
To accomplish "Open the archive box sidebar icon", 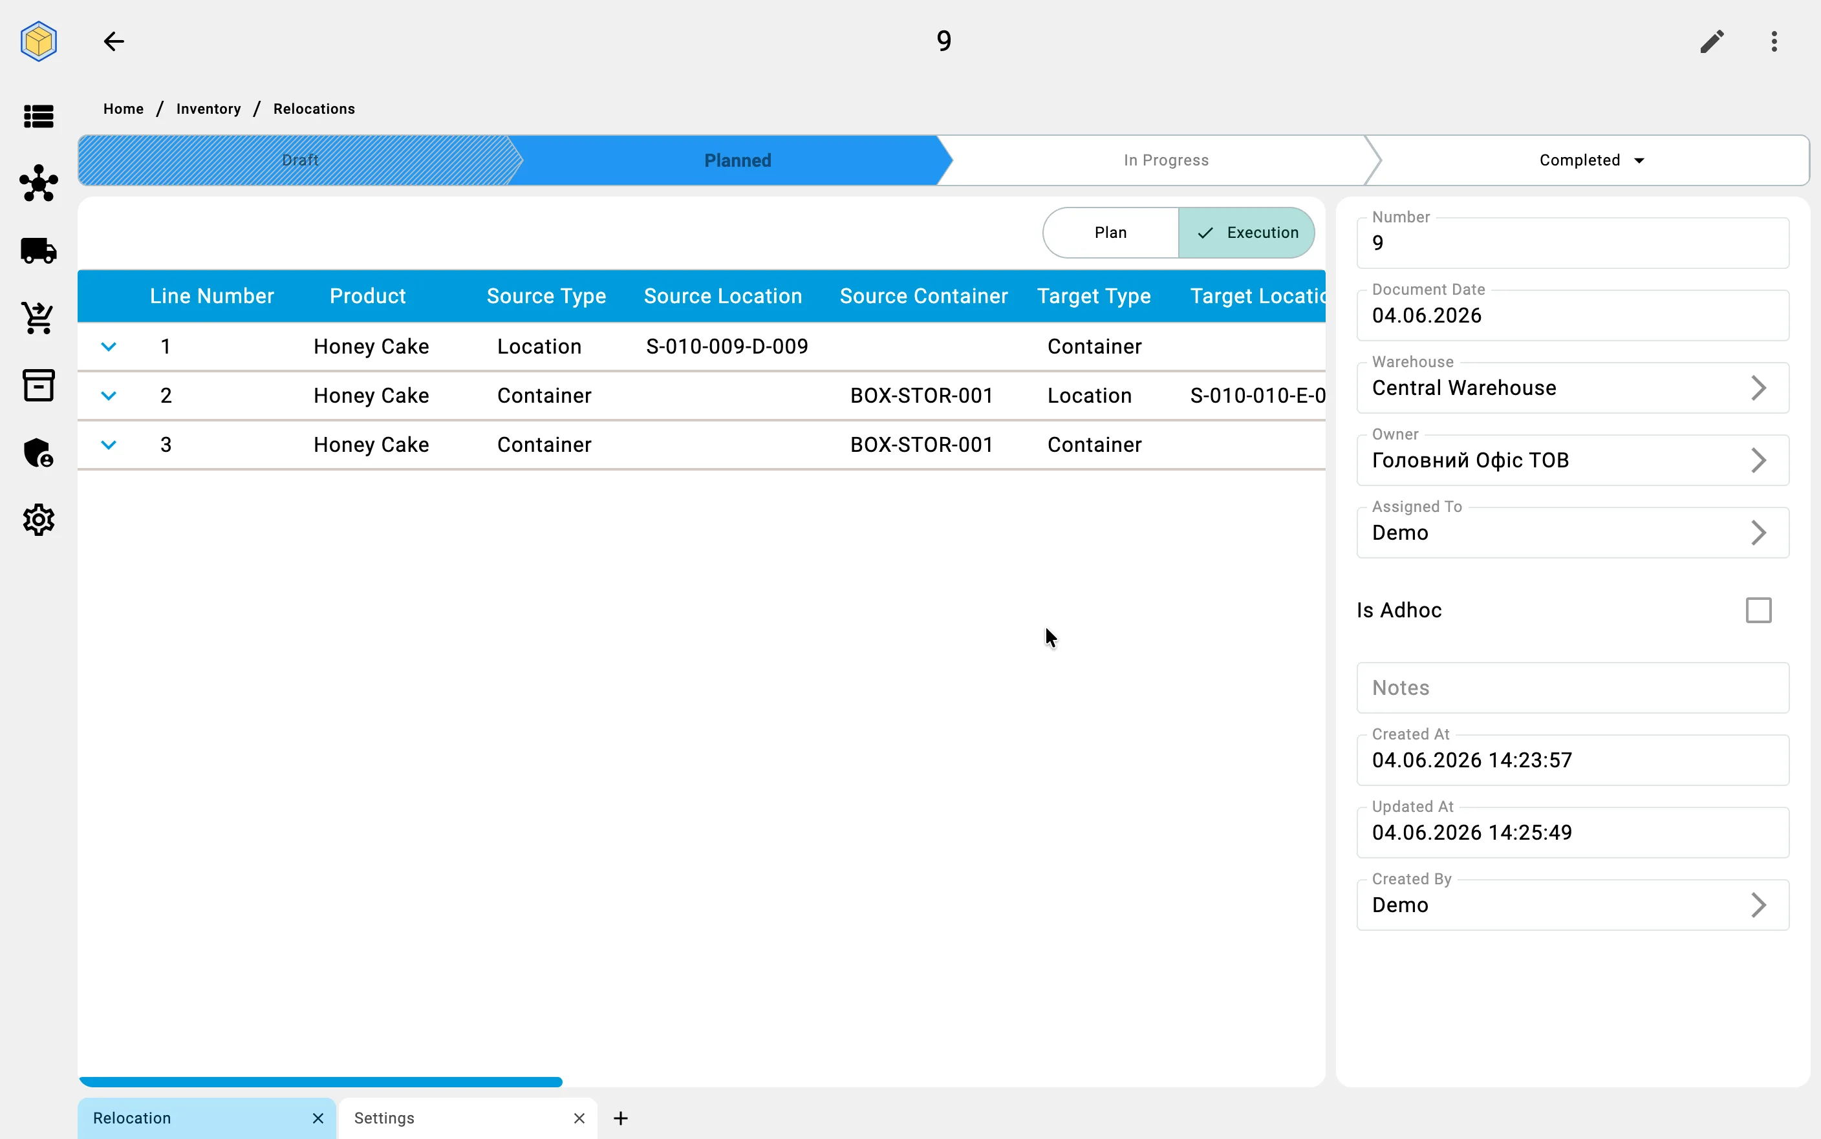I will (38, 385).
